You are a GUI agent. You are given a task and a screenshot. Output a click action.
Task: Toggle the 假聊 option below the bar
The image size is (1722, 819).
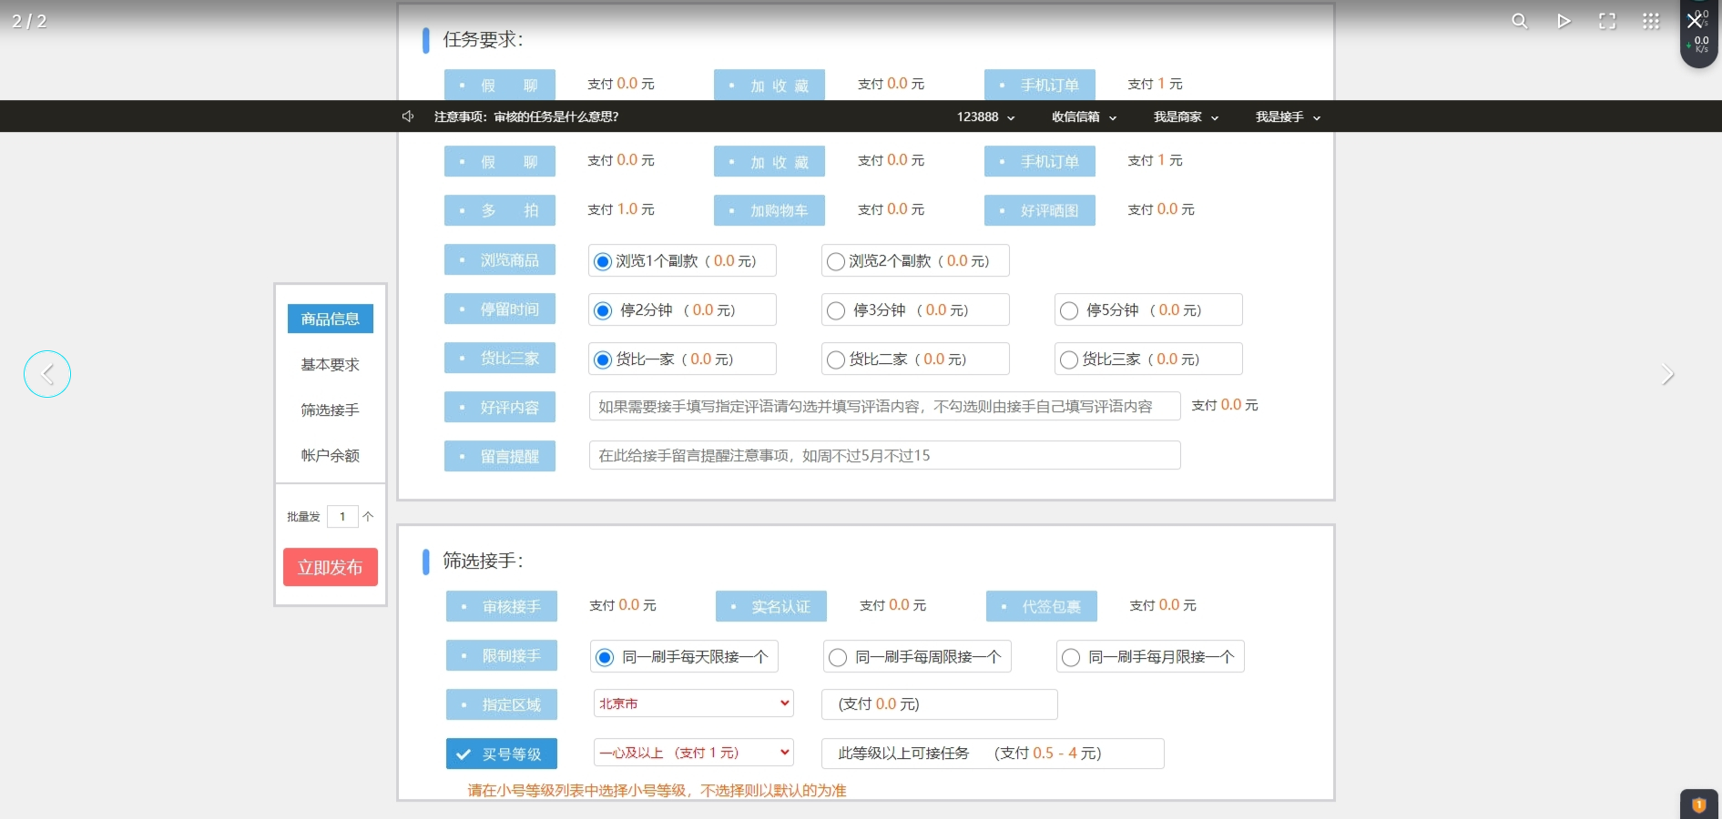coord(500,161)
